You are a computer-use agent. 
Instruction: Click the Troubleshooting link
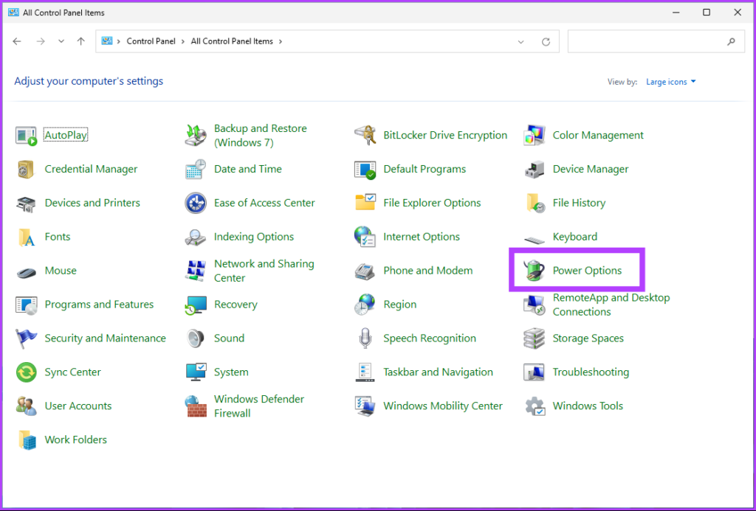pyautogui.click(x=591, y=372)
